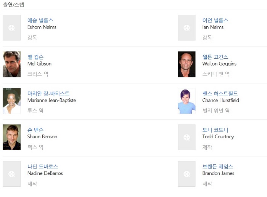This screenshot has width=267, height=197.
Task: Open Chance Hurstfield's profile photo
Action: (x=187, y=101)
